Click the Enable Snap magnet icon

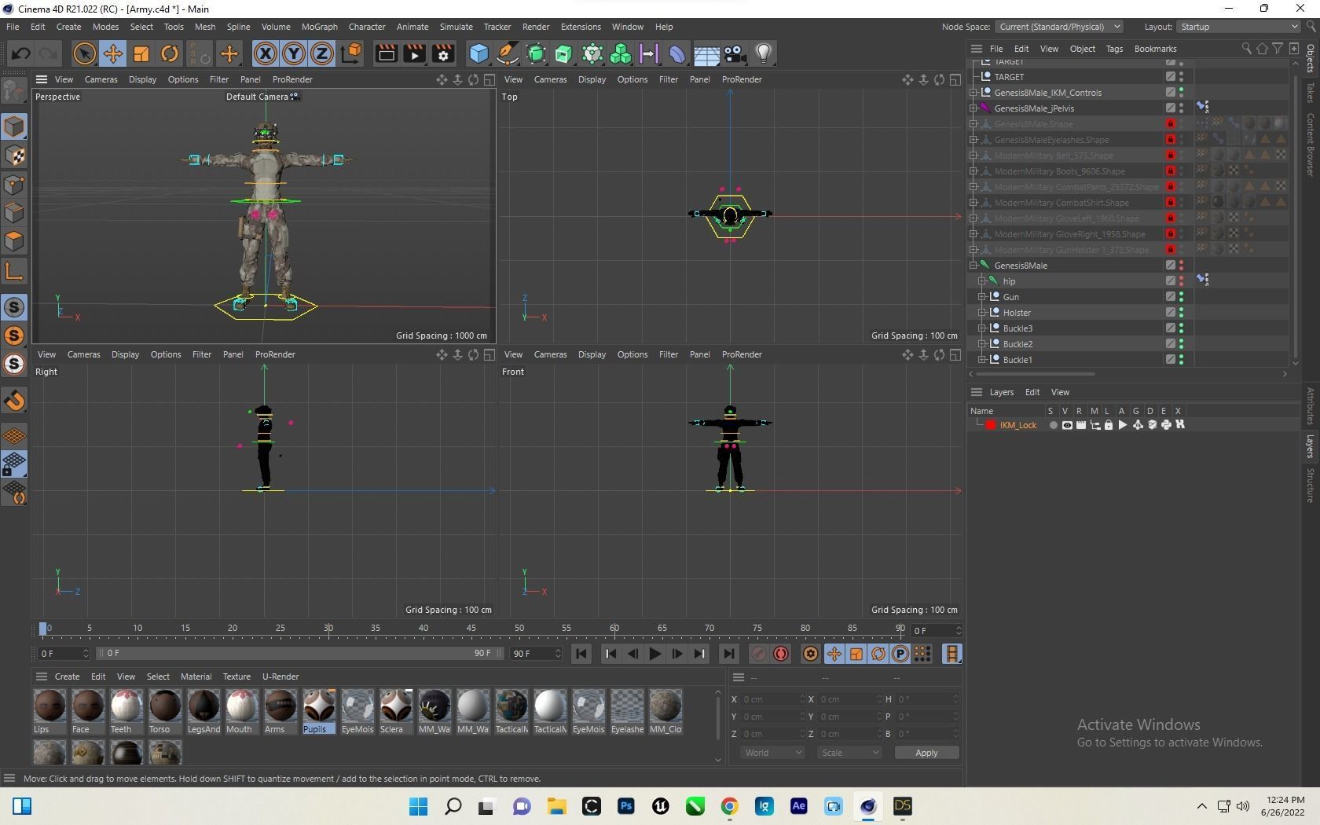[x=14, y=401]
